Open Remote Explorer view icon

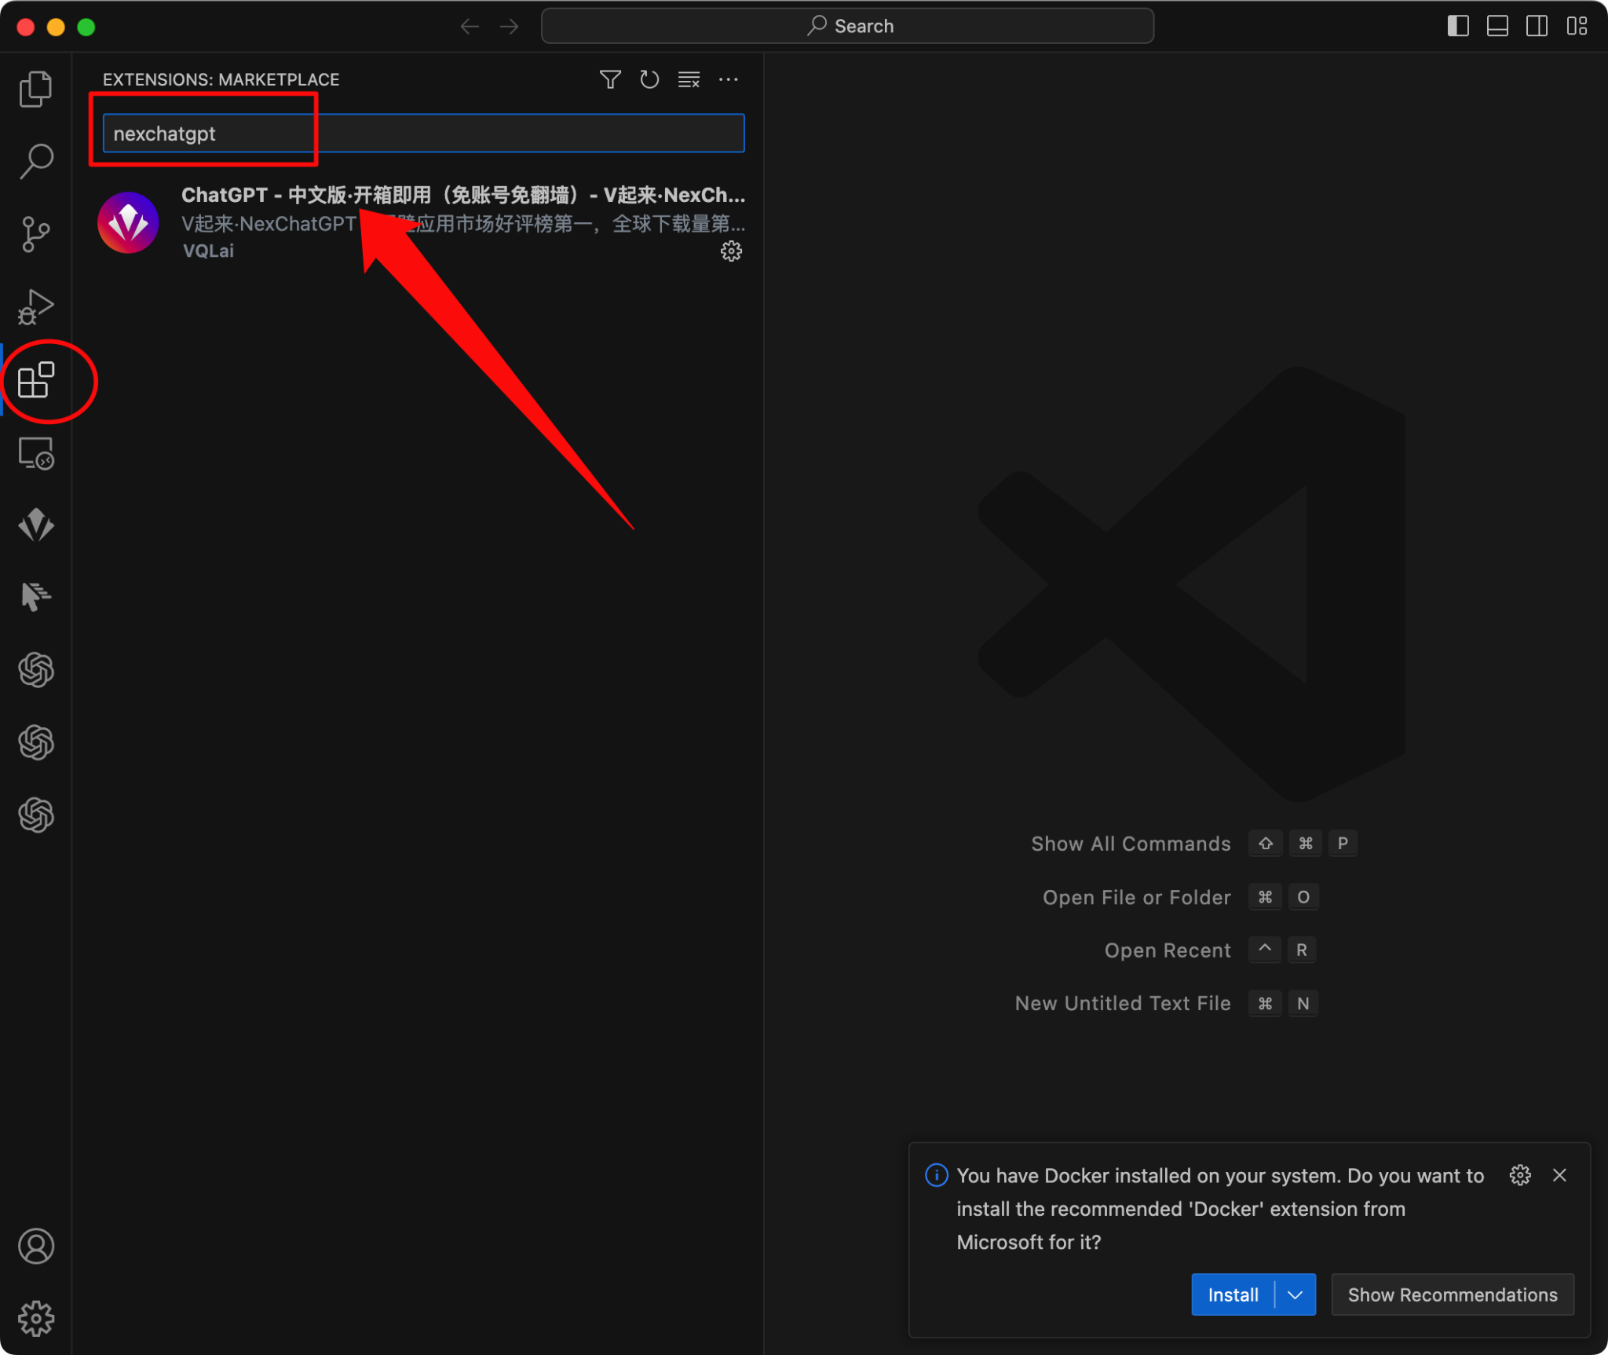(35, 453)
